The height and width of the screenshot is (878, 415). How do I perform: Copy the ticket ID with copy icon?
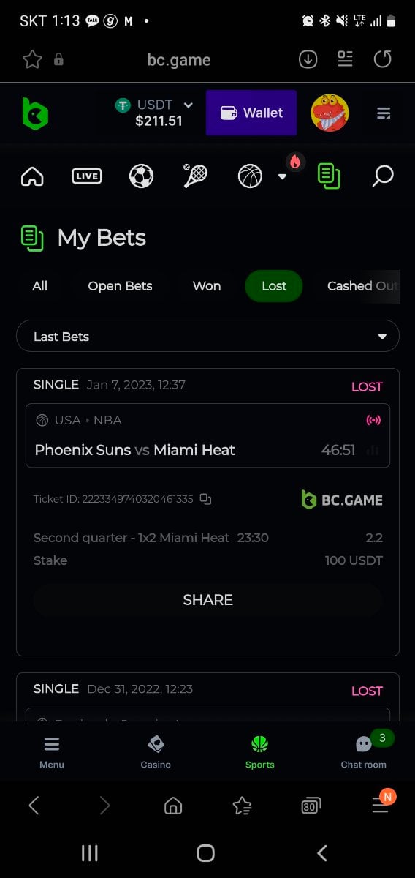click(x=205, y=499)
